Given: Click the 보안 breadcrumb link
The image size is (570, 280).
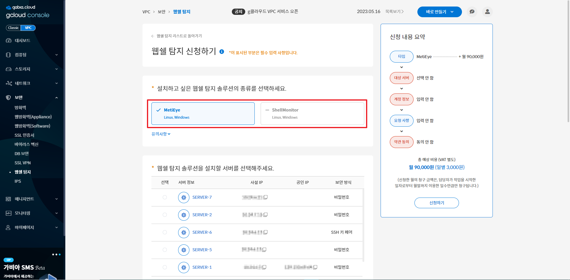Looking at the screenshot, I should [161, 12].
